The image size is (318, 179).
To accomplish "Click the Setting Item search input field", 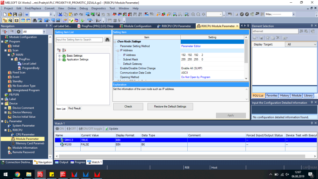I will coord(79,40).
